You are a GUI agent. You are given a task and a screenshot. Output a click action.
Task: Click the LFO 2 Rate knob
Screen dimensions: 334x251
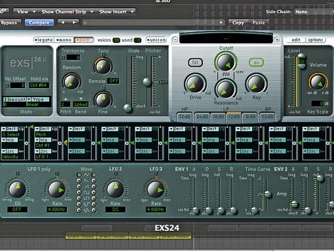(x=115, y=189)
